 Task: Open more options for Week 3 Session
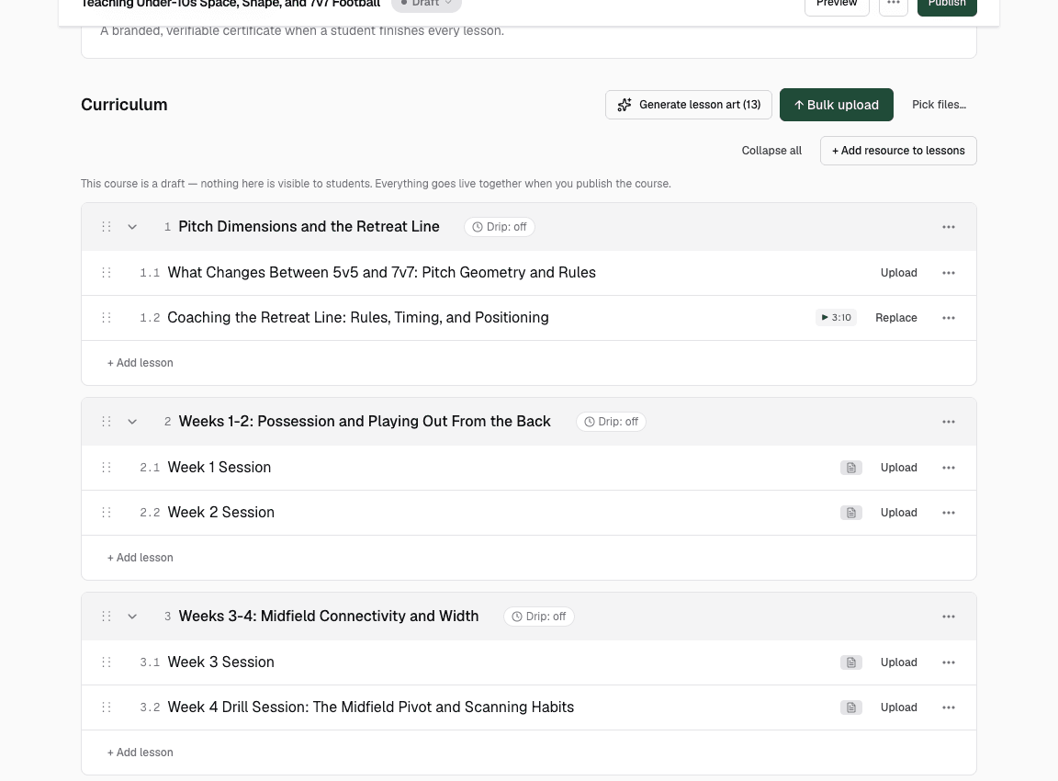click(948, 662)
